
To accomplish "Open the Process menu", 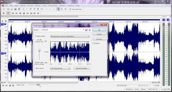I will click(x=30, y=6).
